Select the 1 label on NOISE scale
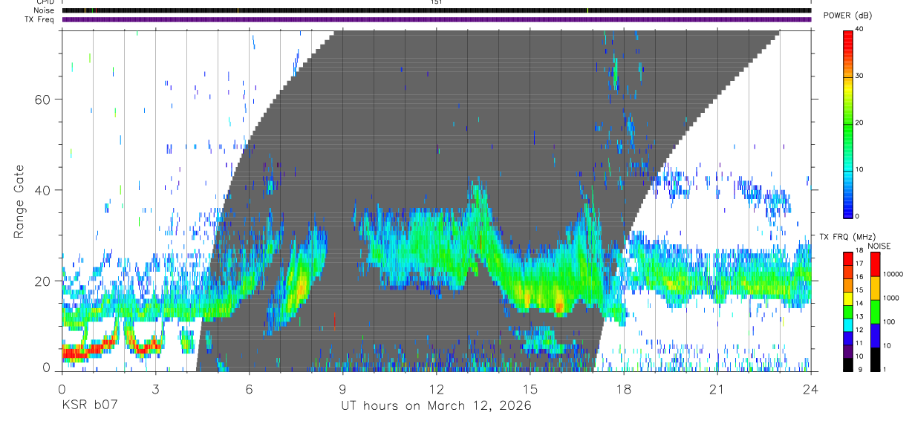The height and width of the screenshot is (421, 912). 884,368
